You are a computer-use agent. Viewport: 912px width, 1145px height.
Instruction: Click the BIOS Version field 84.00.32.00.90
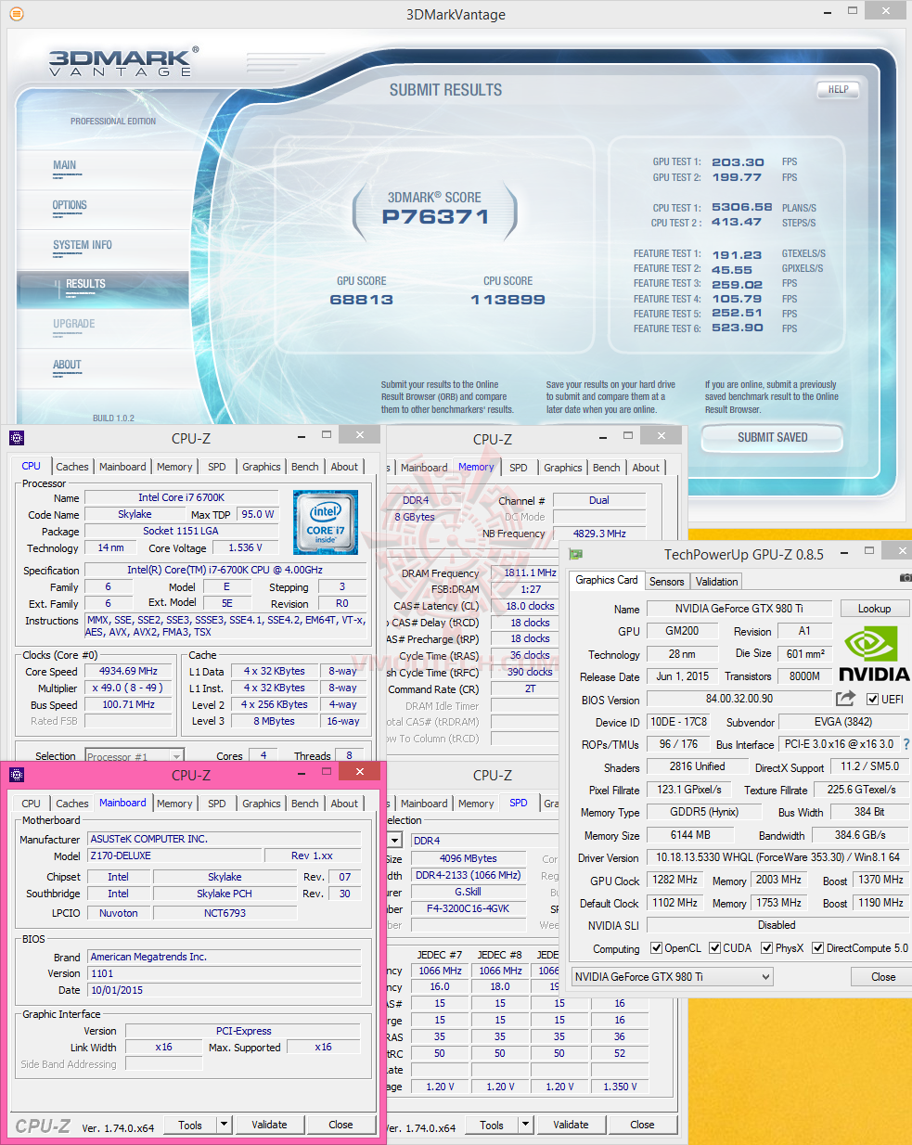click(x=739, y=699)
